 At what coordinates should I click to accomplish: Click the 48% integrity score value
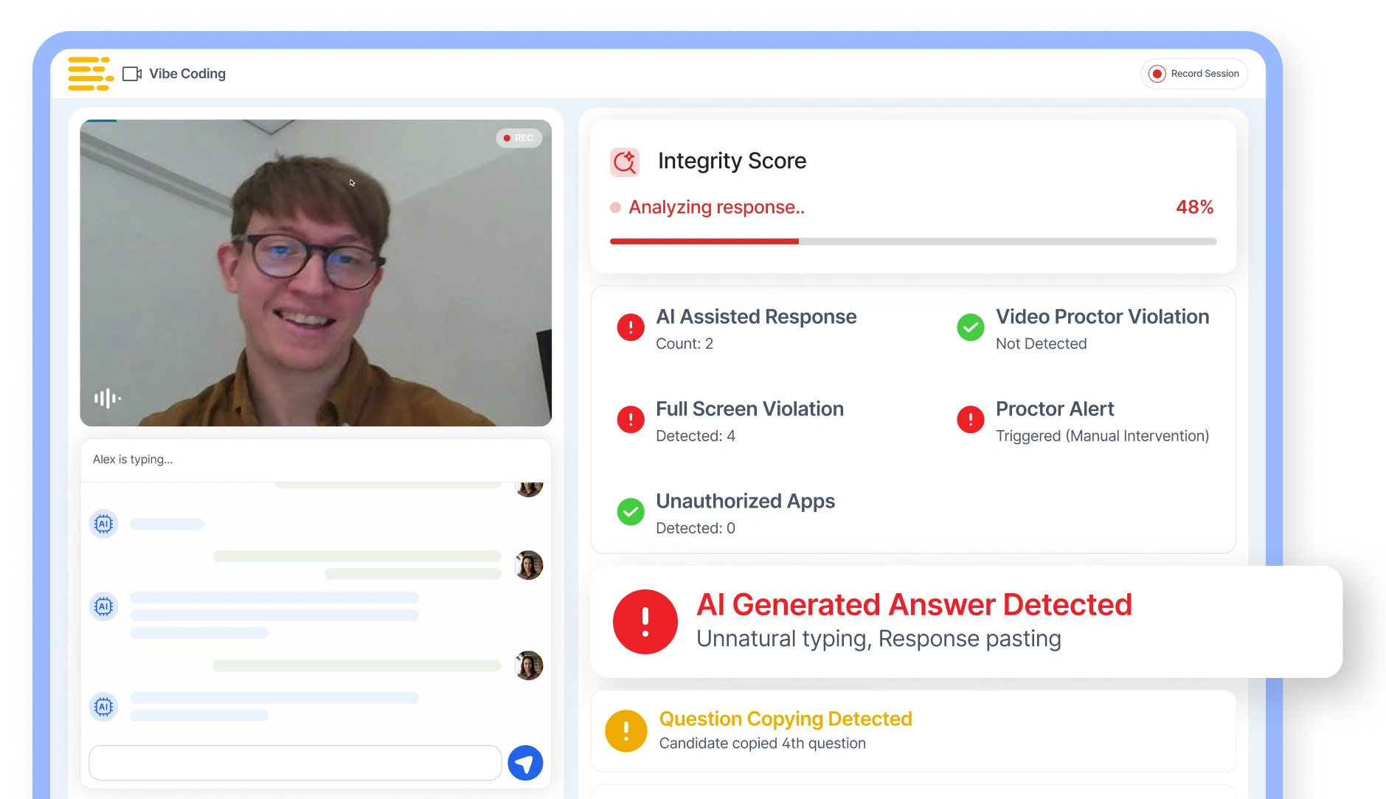(1194, 207)
